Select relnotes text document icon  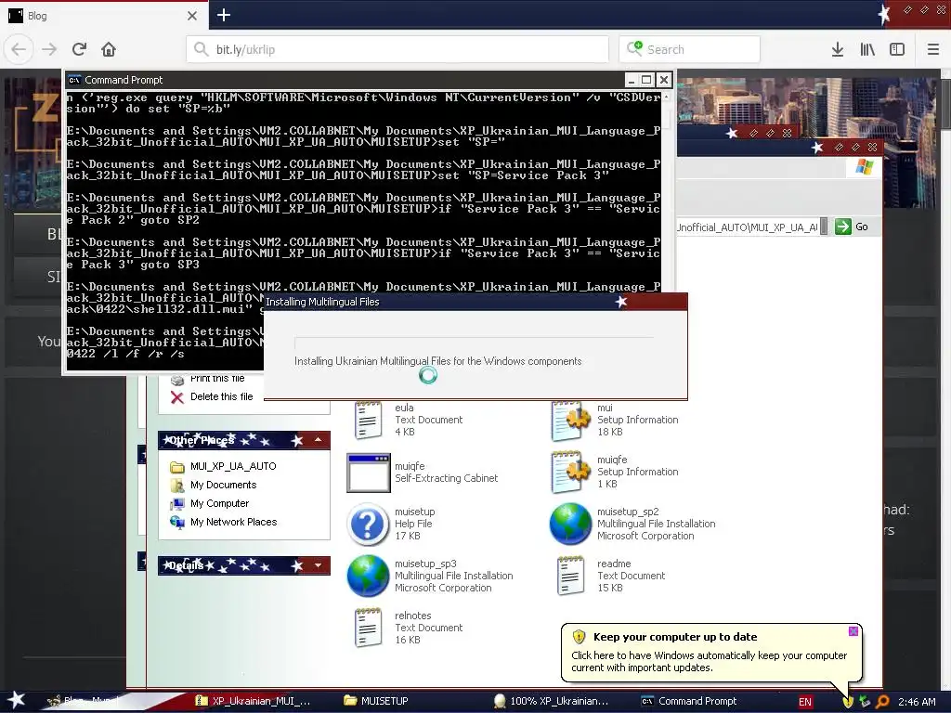click(x=368, y=629)
